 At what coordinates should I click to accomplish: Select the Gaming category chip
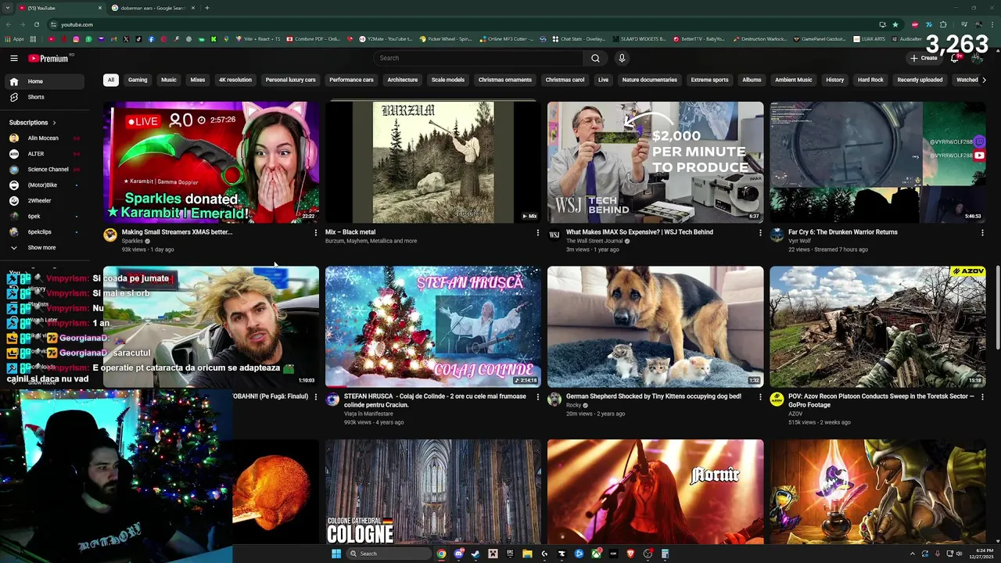138,80
